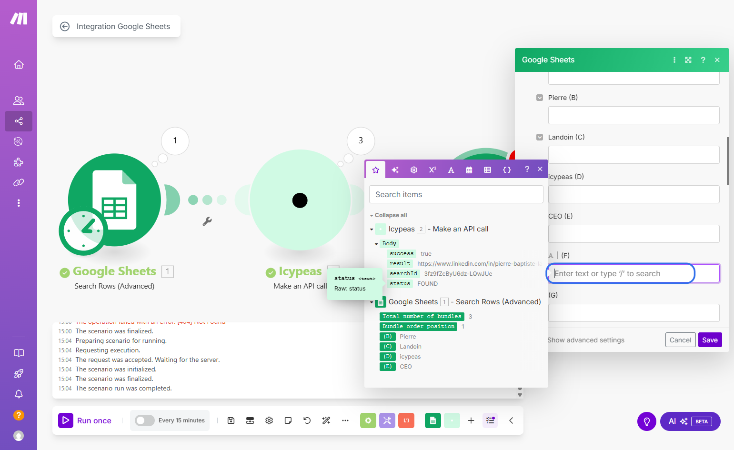
Task: Add a favorite app with plus icon
Action: pos(471,420)
